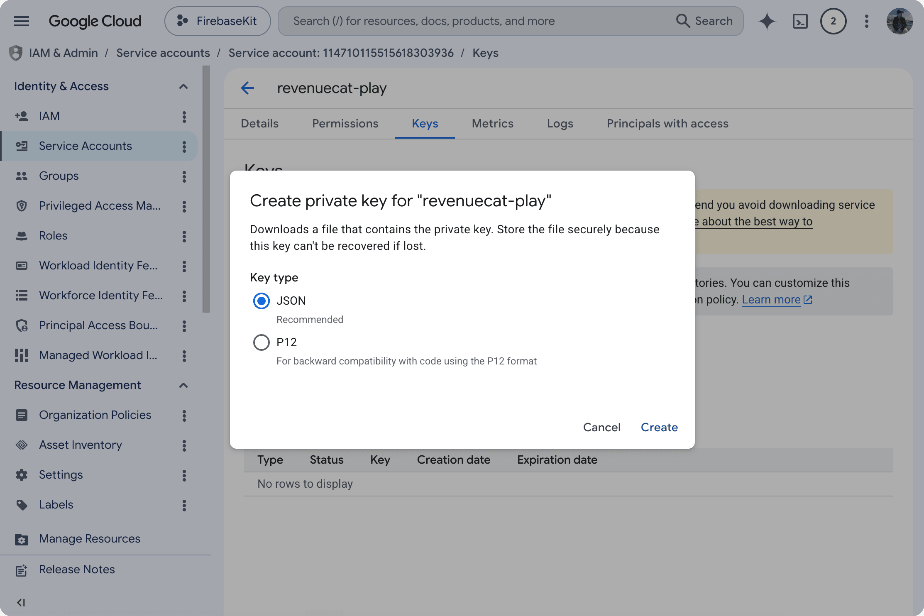Screen dimensions: 924x616
Task: Open Principal Access Boundary item
Action: 98,325
